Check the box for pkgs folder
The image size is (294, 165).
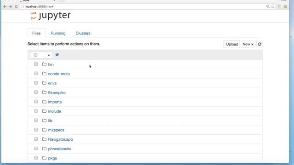point(36,158)
